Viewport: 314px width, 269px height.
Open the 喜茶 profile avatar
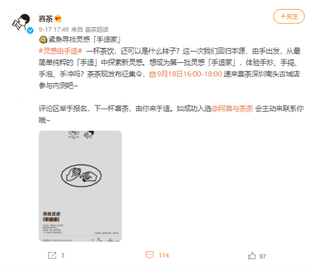(x=22, y=22)
